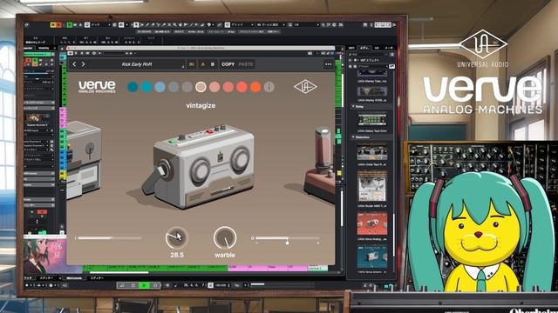The height and width of the screenshot is (313, 558).
Task: Open the Visibility tab in left zone
Action: (44, 48)
